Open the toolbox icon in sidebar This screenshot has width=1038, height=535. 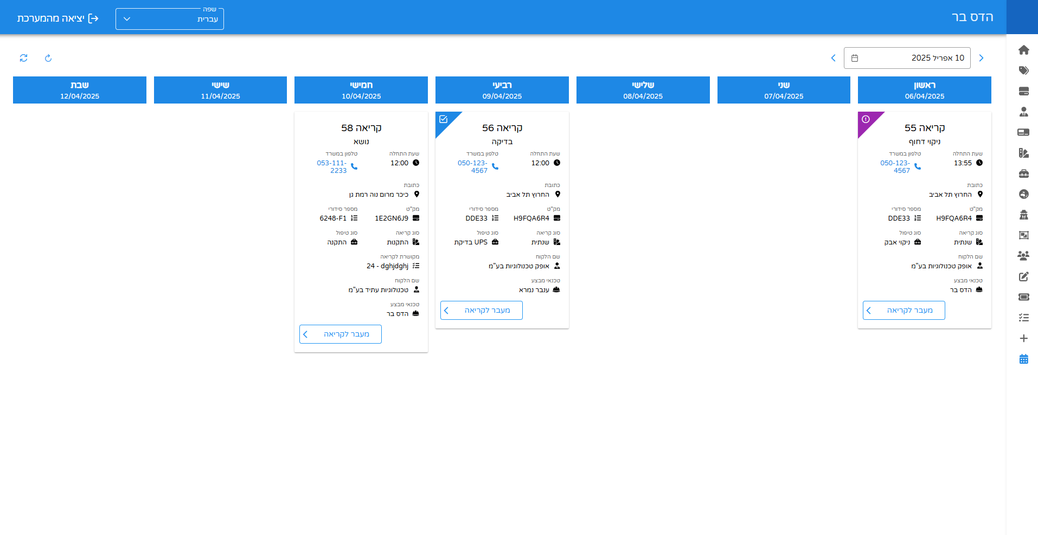[x=1023, y=173]
